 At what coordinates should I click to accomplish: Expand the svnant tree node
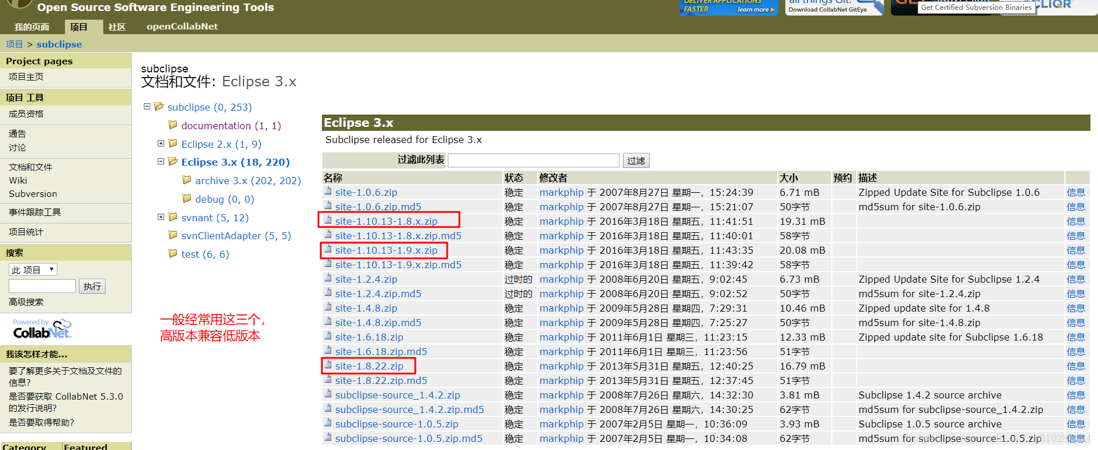click(x=161, y=217)
